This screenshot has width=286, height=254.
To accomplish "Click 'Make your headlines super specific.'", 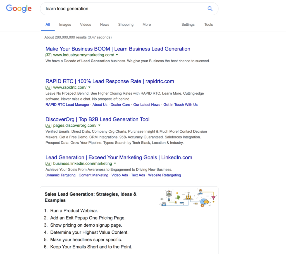I will [86, 240].
